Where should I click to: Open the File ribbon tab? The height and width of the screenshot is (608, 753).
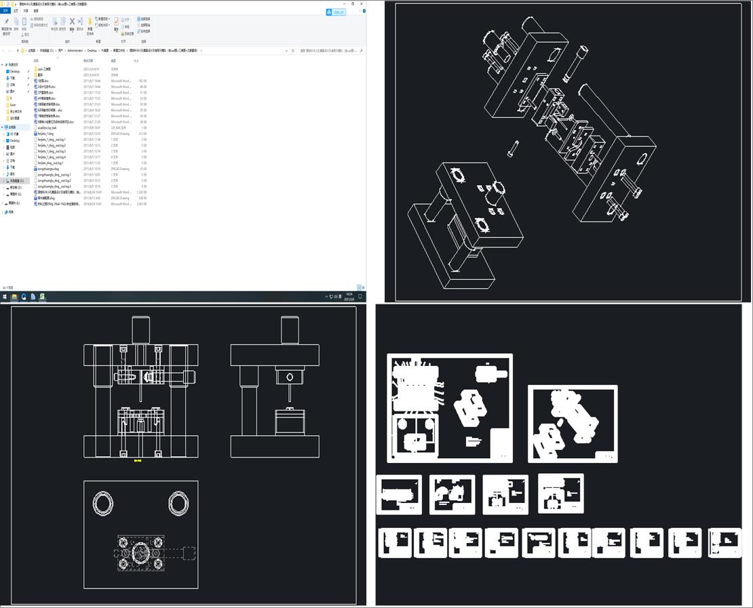(5, 11)
